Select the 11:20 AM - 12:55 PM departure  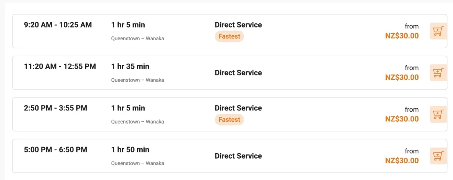[x=230, y=72]
